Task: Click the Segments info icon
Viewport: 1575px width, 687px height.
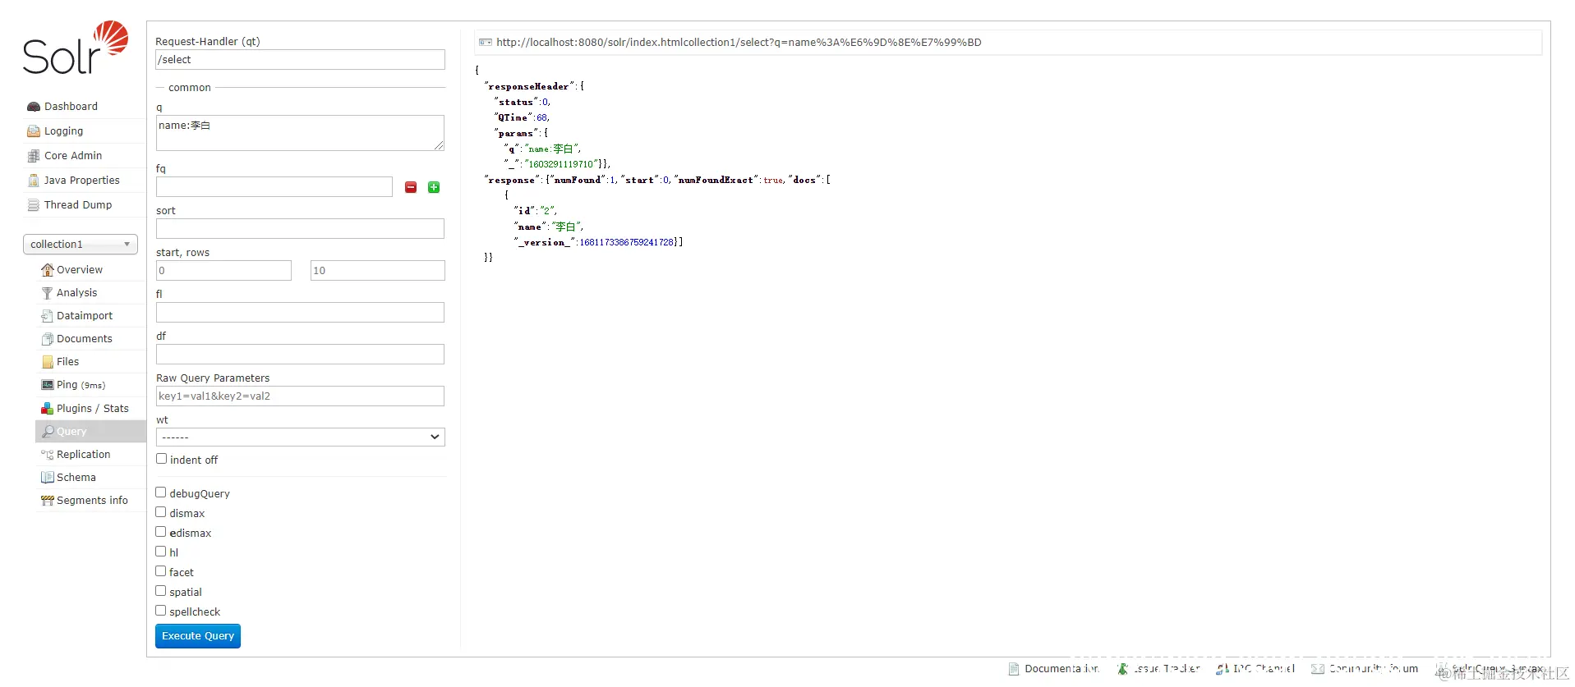Action: point(48,501)
